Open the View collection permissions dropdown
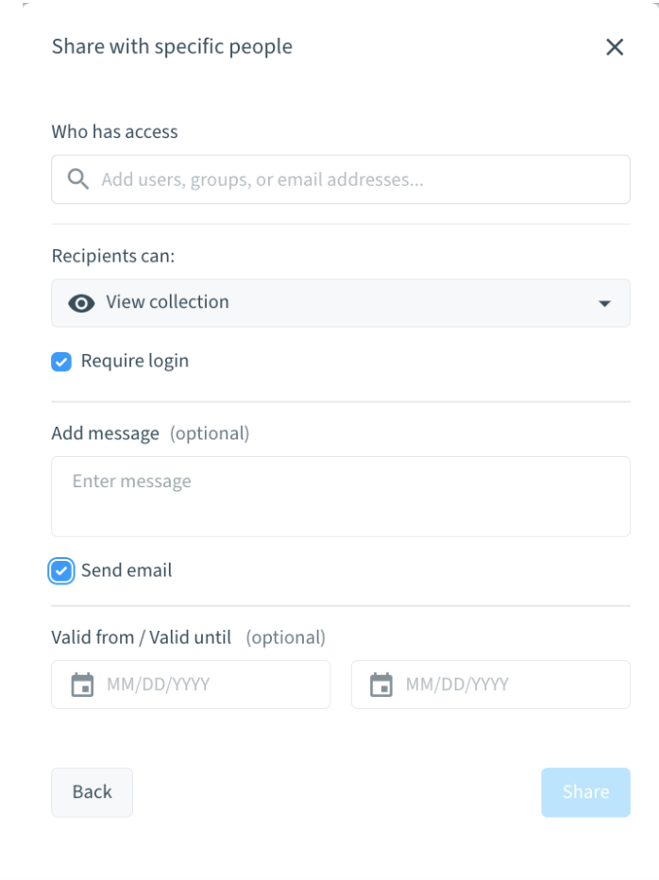659x880 pixels. (x=340, y=303)
